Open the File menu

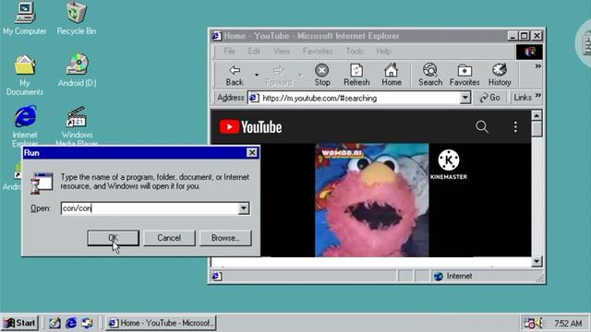[x=229, y=51]
